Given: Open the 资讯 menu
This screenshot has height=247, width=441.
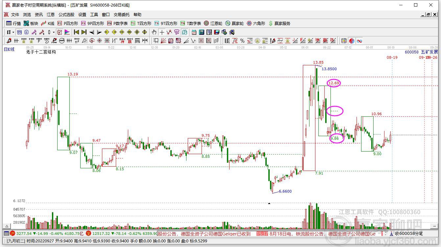Looking at the screenshot, I should (x=39, y=15).
